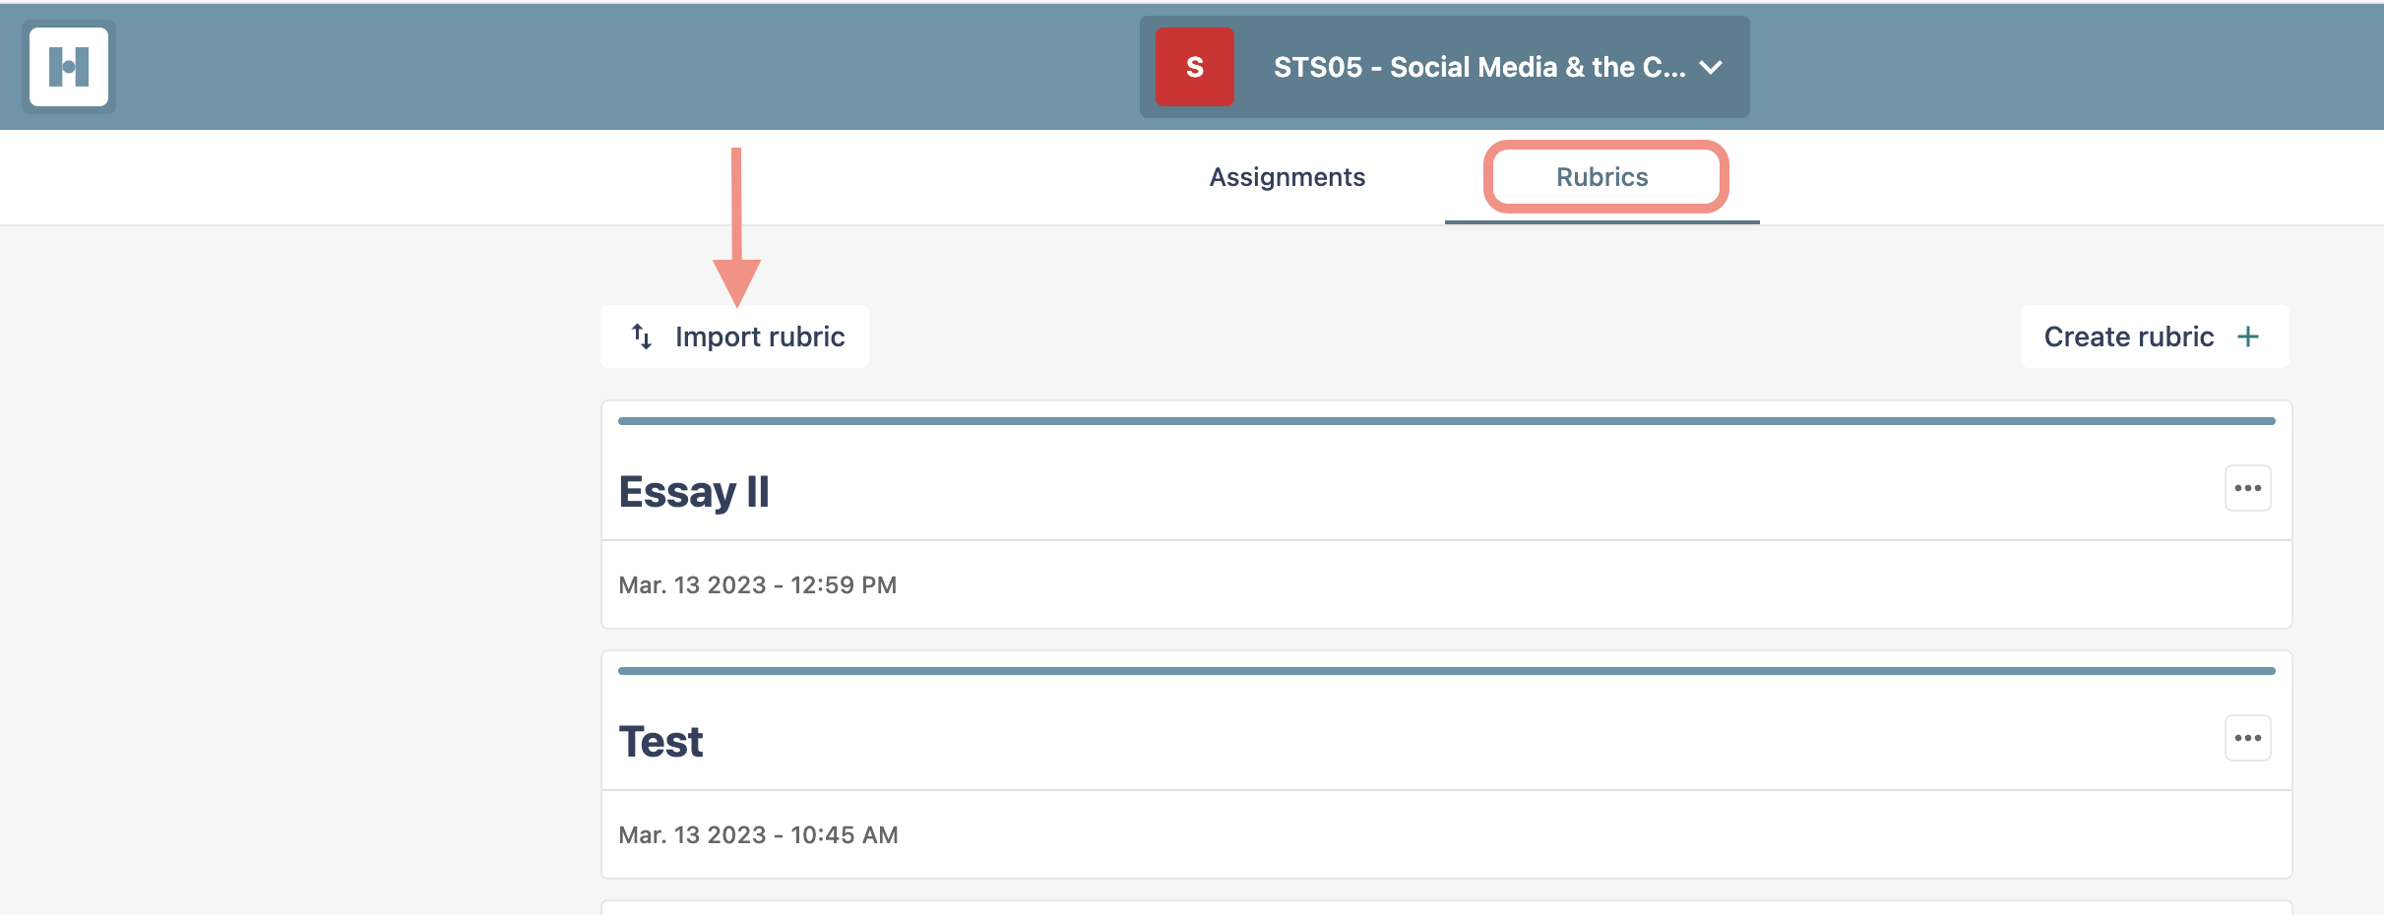2384x915 pixels.
Task: Click the Mar. 13 2023 - 12:59 PM date
Action: 758,585
